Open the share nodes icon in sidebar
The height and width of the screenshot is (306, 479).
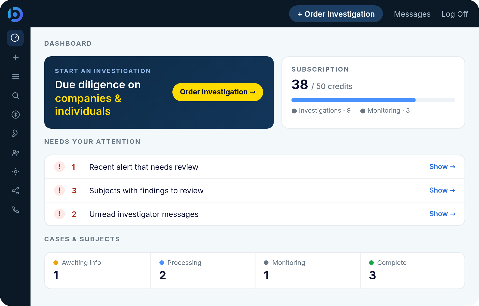[x=16, y=191]
